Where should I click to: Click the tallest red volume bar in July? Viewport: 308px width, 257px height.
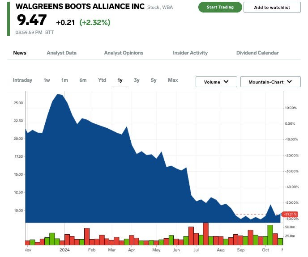coord(205,233)
